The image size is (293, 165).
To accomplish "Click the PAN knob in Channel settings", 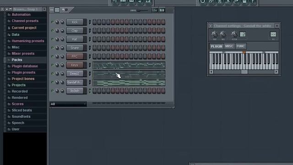I will click(215, 34).
